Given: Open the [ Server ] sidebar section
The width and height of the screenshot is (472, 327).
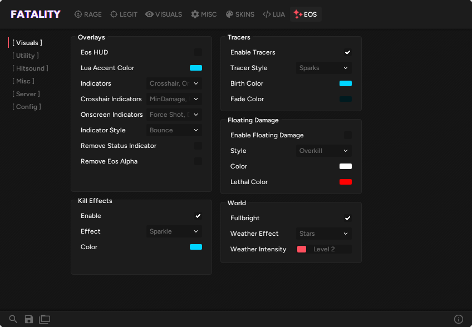Looking at the screenshot, I should point(26,94).
